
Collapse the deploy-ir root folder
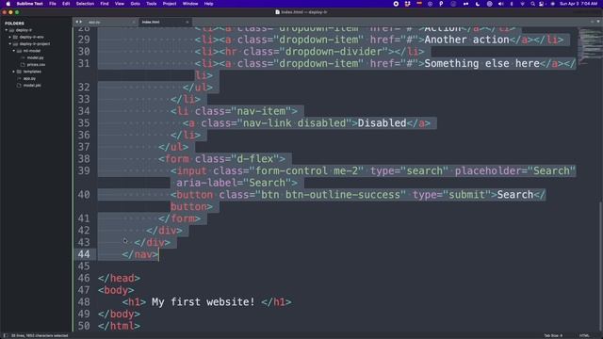coord(7,30)
